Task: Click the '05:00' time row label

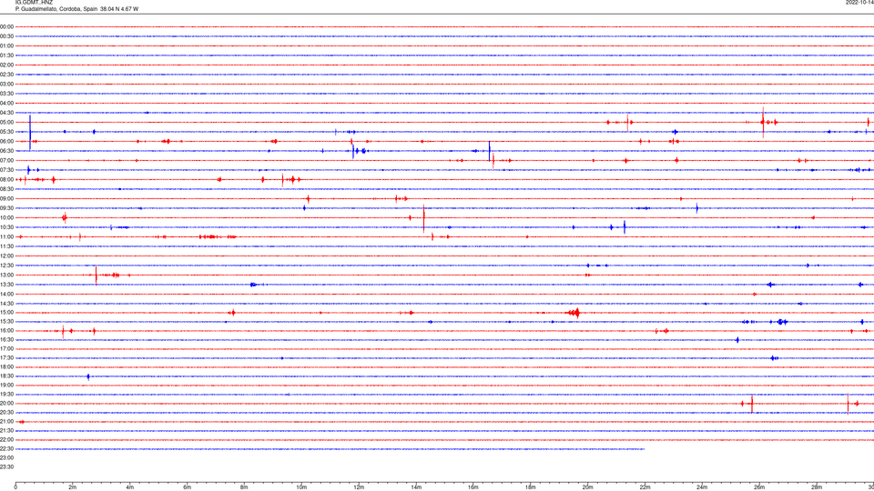Action: click(x=6, y=122)
